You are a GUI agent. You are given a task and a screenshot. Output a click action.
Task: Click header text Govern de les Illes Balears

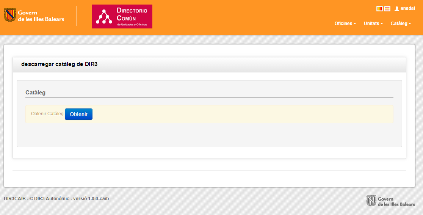(x=41, y=16)
